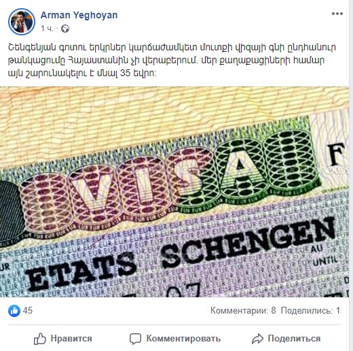Screen dimensions: 353x351
Task: Select the 'Поделиться' button text
Action: coord(294,339)
